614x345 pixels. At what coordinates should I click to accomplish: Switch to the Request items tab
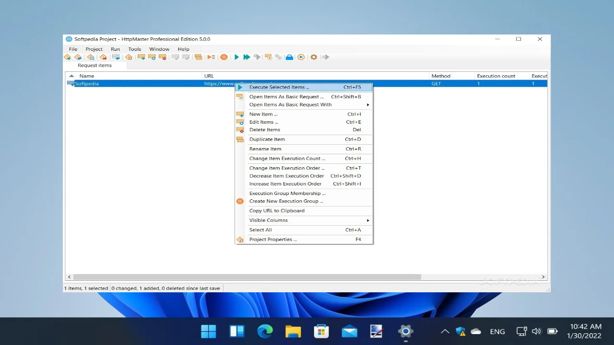tap(95, 65)
